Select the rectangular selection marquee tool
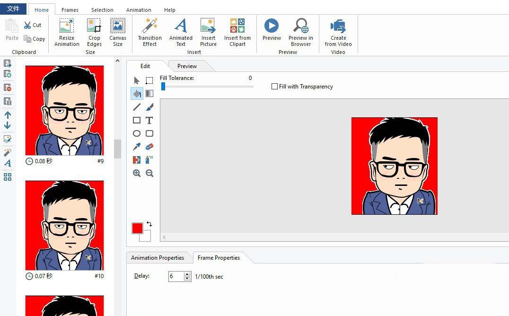This screenshot has width=509, height=316. pyautogui.click(x=149, y=80)
